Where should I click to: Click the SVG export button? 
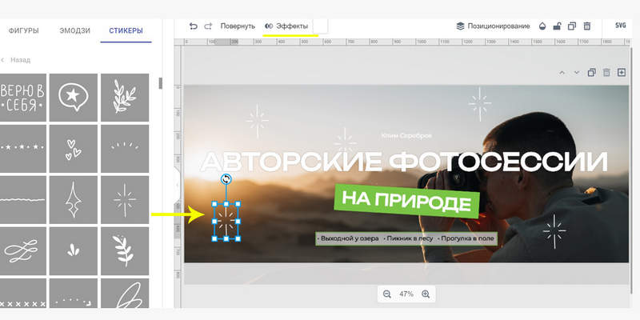click(x=621, y=26)
